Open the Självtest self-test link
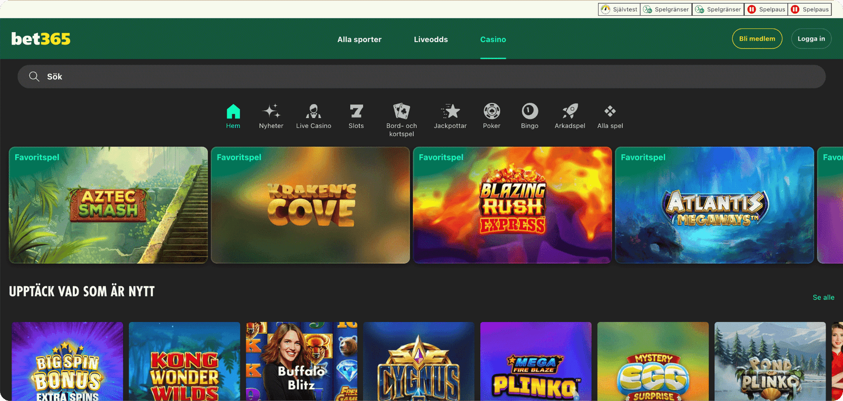The height and width of the screenshot is (401, 843). click(619, 9)
